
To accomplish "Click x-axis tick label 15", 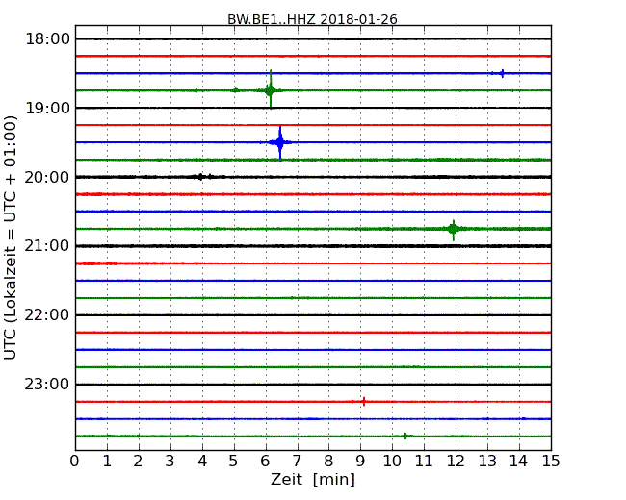I will (x=551, y=462).
